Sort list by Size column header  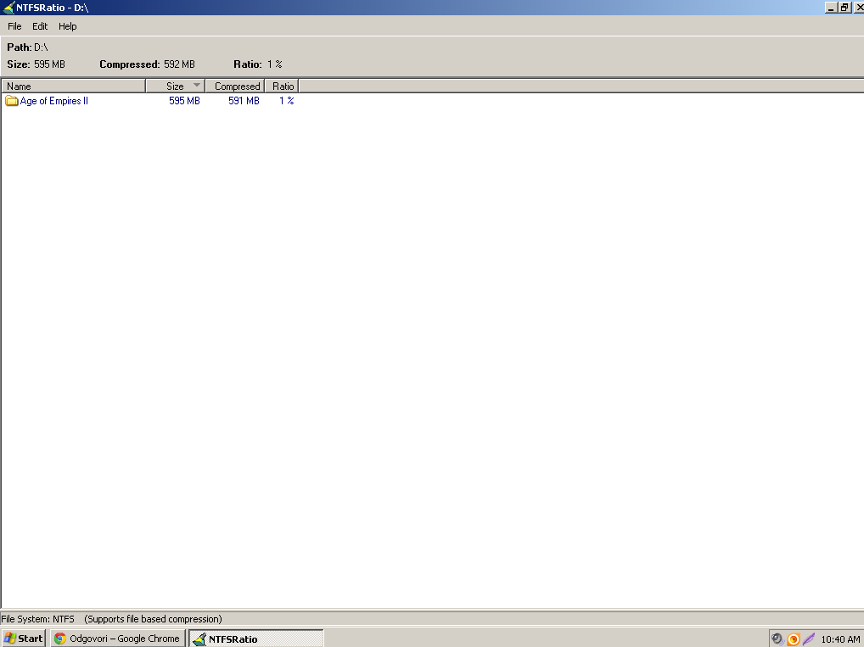(x=175, y=86)
